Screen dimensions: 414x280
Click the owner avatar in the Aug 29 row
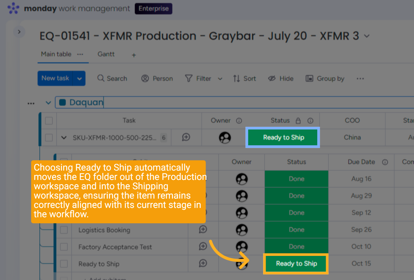pos(242,196)
